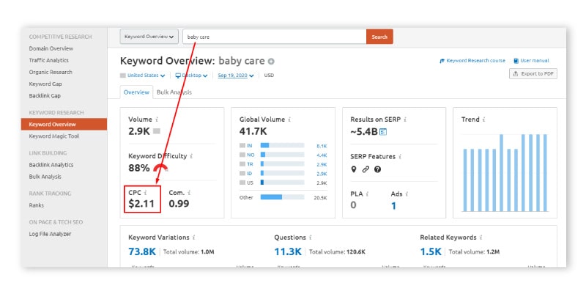Open Keyword Gap in the sidebar
The height and width of the screenshot is (294, 586).
pos(45,84)
